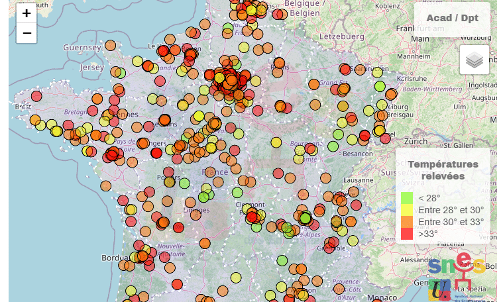The image size is (503, 302).
Task: Click the 'Jersey' map label
Action: [x=92, y=68]
